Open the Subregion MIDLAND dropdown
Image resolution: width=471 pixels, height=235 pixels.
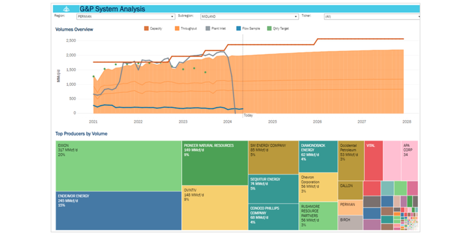point(249,16)
